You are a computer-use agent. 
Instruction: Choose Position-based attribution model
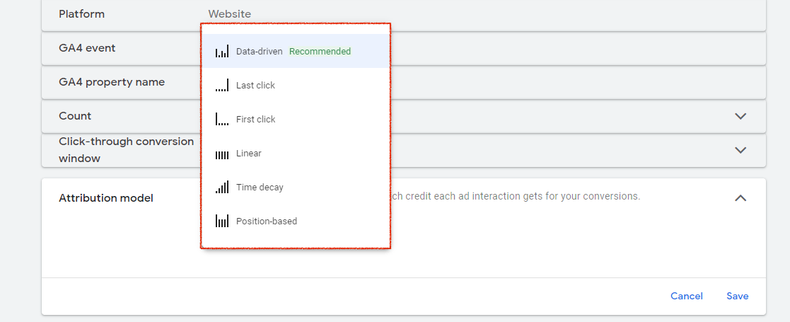click(x=296, y=222)
